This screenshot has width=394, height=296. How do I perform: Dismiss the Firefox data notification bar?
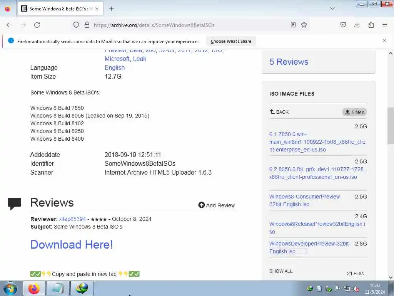384,40
